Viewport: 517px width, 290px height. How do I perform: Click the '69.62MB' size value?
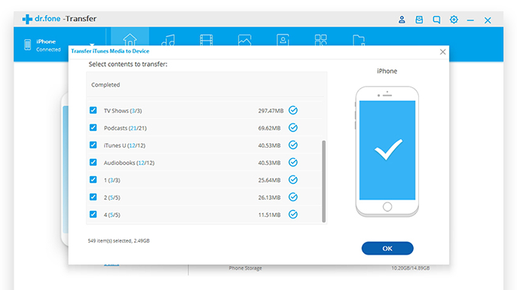click(269, 128)
